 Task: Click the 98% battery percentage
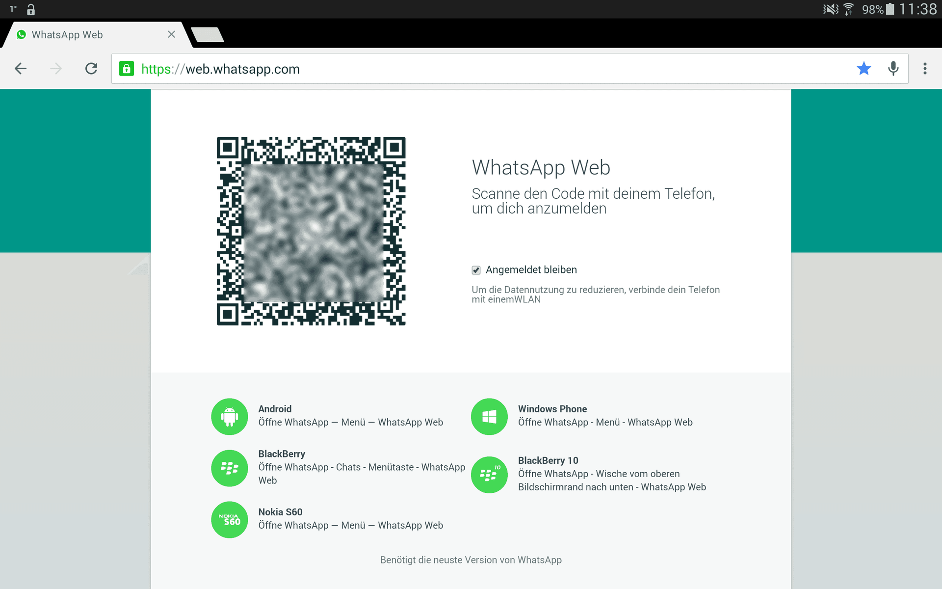click(872, 9)
